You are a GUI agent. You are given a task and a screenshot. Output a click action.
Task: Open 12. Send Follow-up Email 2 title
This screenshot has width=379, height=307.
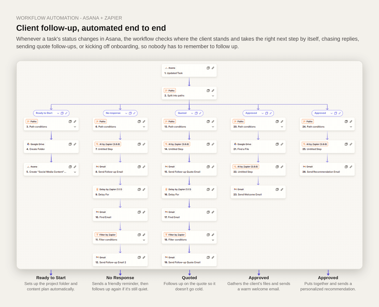coord(111,262)
